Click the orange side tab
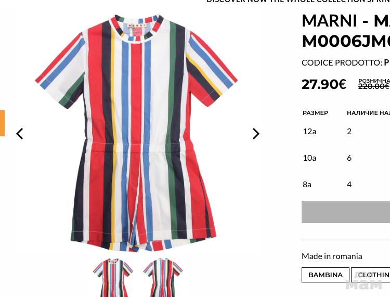390x297 pixels. click(2, 123)
